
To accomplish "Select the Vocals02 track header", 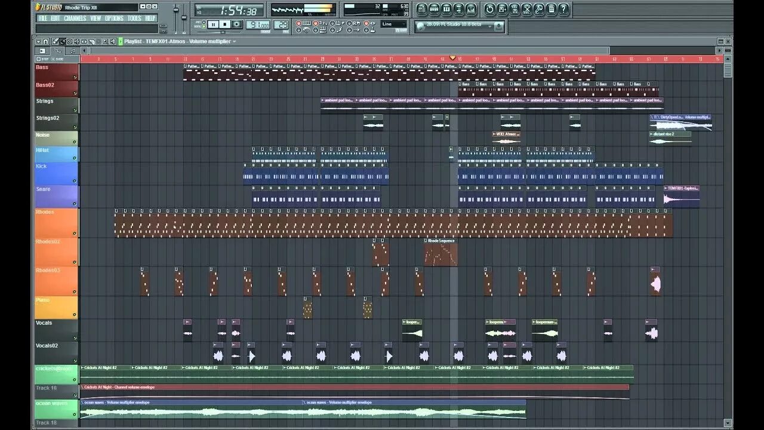I will click(x=56, y=352).
